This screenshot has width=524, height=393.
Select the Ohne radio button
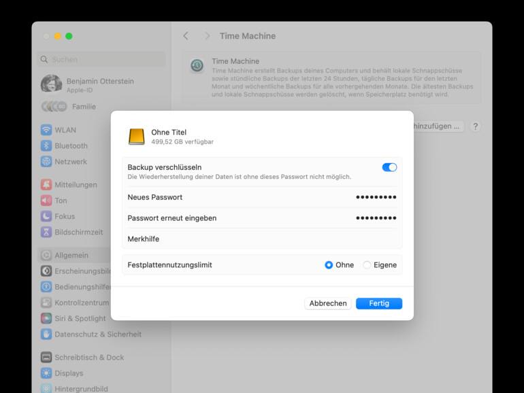329,264
